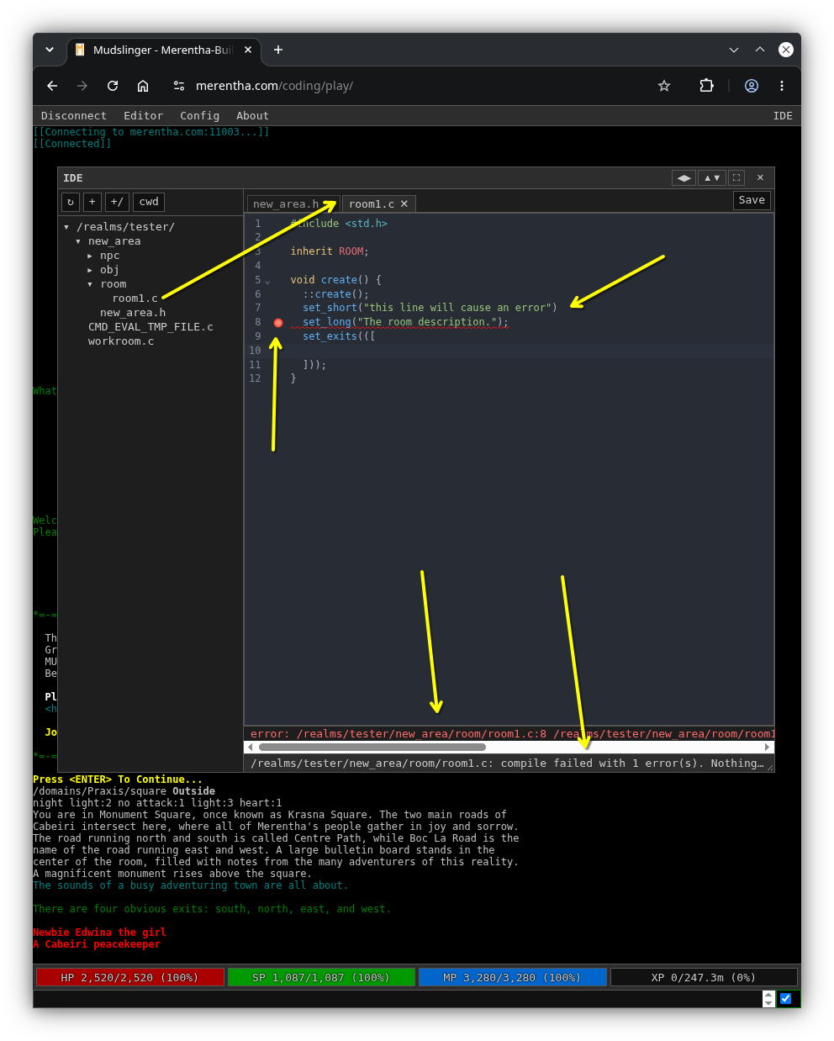Click 'A Cabeiri peacekeeper' text
This screenshot has height=1041, width=834.
click(x=97, y=944)
